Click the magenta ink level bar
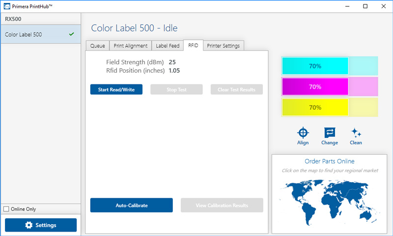This screenshot has width=393, height=236. tap(330, 86)
